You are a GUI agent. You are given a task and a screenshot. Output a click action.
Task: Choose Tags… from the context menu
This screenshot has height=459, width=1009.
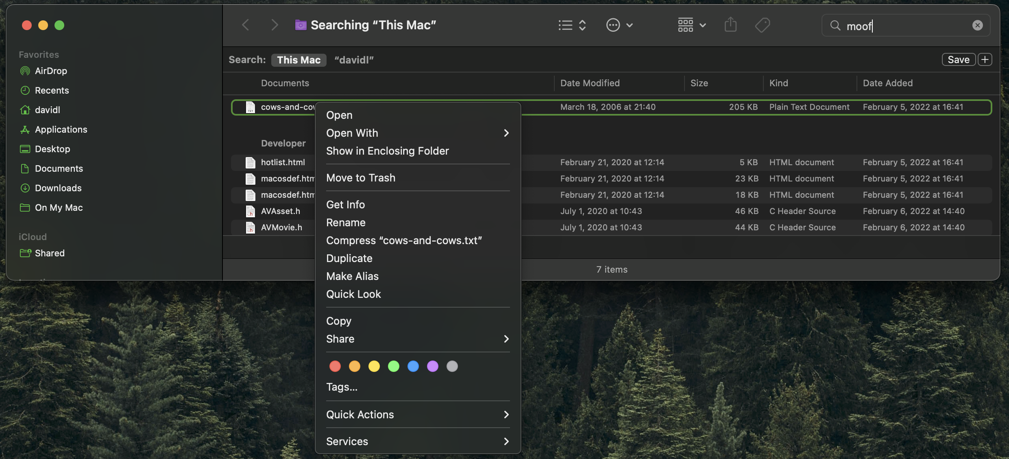coord(418,387)
